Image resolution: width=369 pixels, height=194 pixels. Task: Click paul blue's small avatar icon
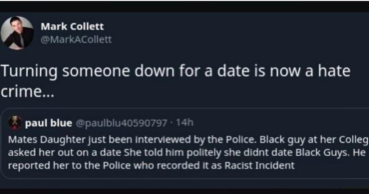pos(15,123)
